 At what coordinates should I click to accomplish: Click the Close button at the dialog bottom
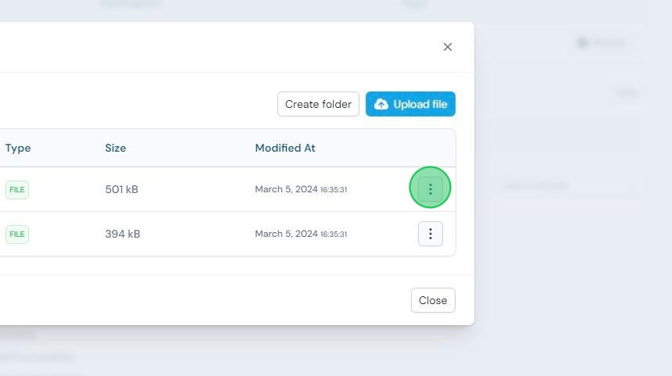point(433,300)
